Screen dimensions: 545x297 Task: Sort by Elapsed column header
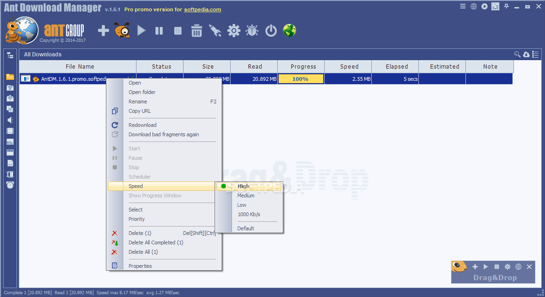click(395, 66)
